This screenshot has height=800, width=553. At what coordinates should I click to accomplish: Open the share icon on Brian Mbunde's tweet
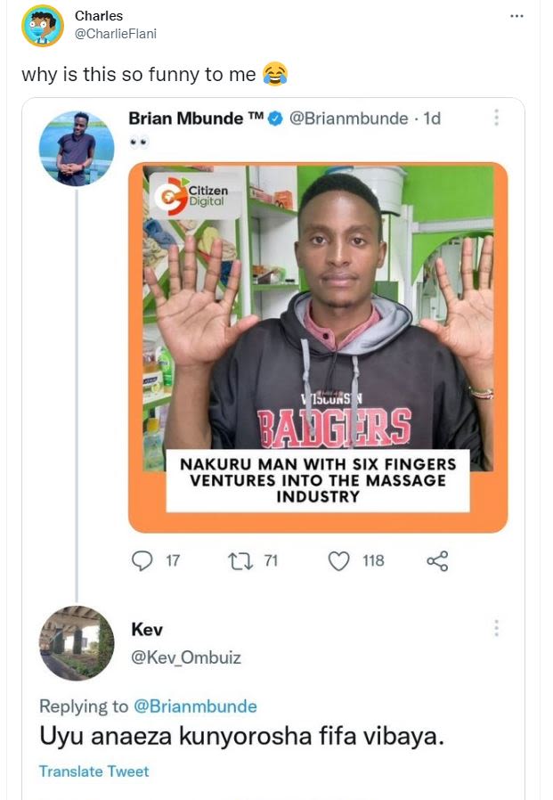(435, 561)
